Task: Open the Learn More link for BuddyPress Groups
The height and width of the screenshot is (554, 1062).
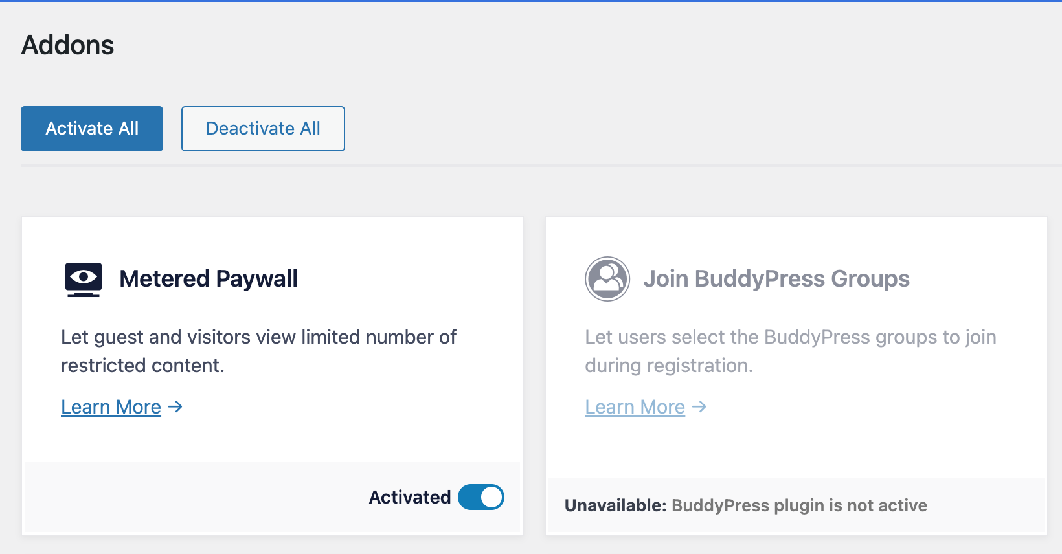Action: tap(635, 407)
